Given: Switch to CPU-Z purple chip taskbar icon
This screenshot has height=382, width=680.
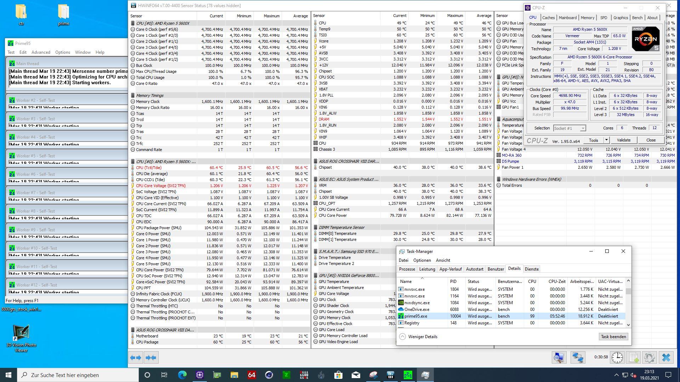Looking at the screenshot, I should (x=199, y=375).
